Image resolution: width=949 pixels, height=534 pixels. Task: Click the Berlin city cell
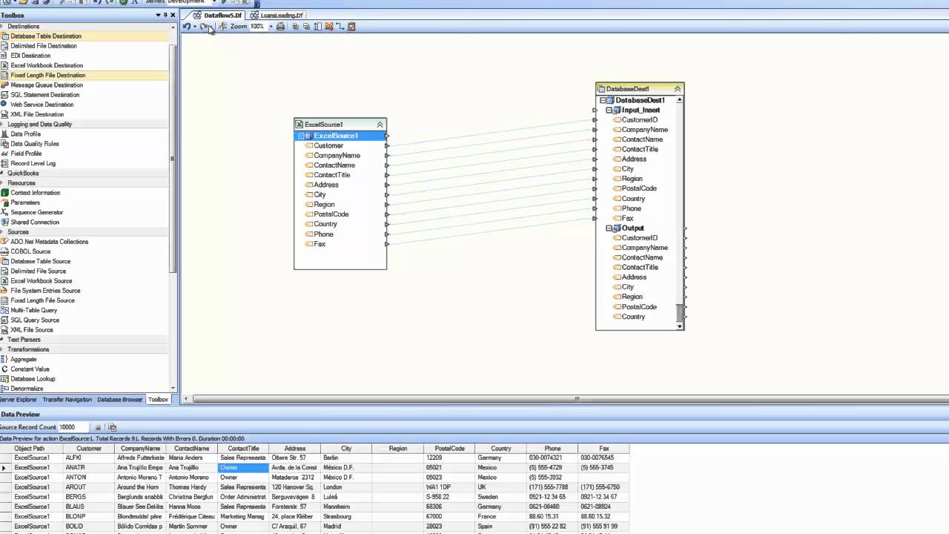(345, 458)
